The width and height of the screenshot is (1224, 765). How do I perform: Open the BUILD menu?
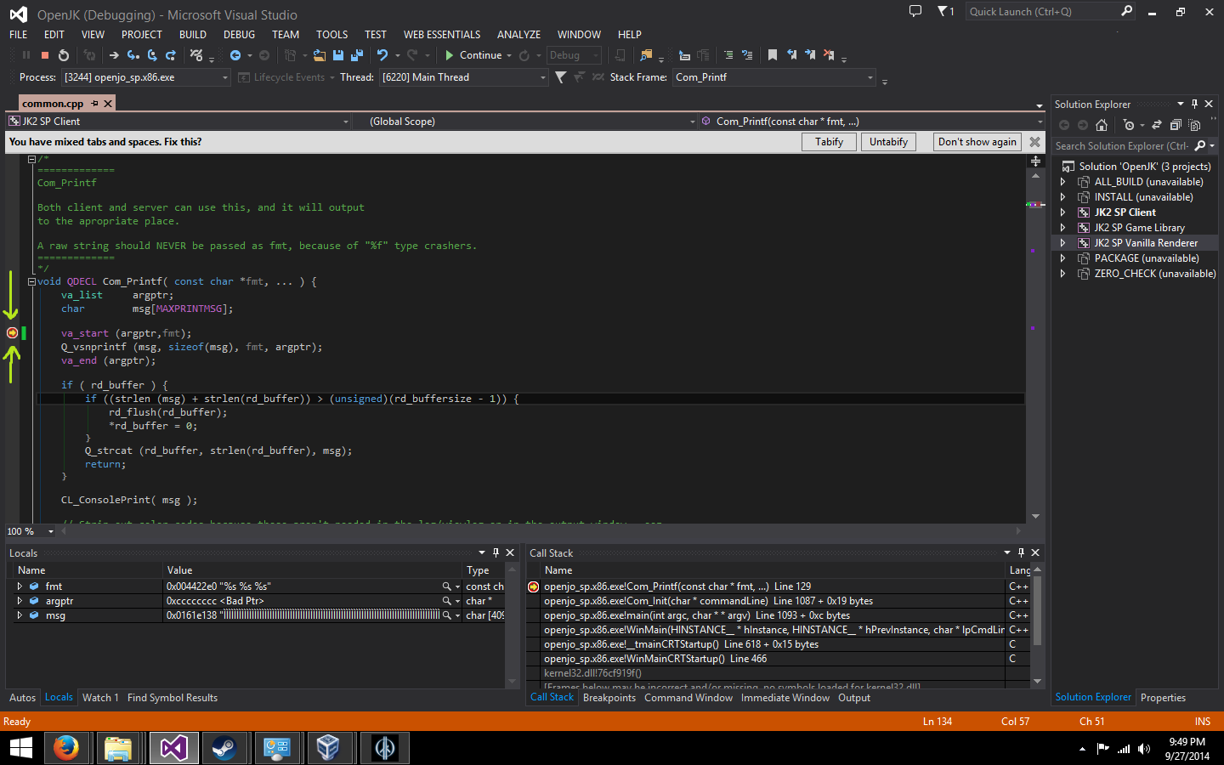pos(193,35)
